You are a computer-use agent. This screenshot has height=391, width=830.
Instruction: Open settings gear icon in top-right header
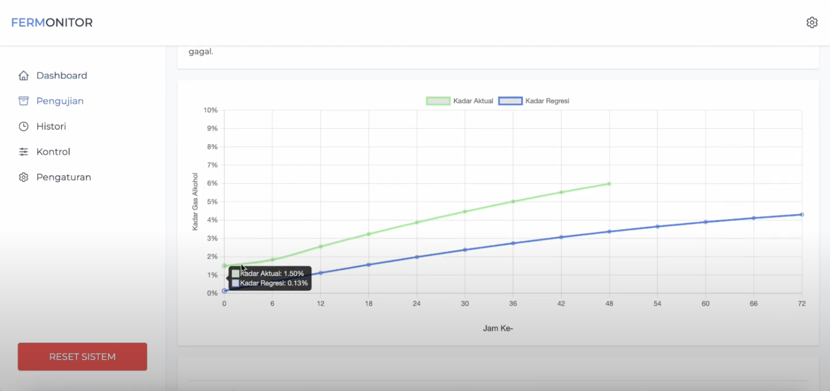[x=812, y=22]
